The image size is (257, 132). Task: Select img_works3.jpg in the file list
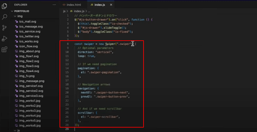click(30, 110)
